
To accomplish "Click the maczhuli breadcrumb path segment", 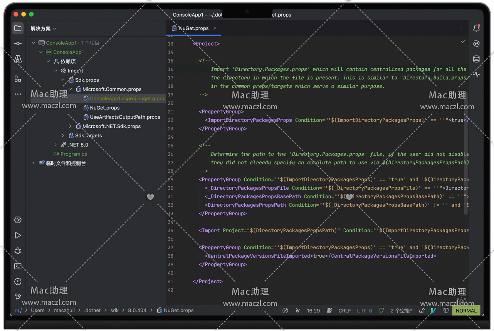I will click(x=64, y=311).
